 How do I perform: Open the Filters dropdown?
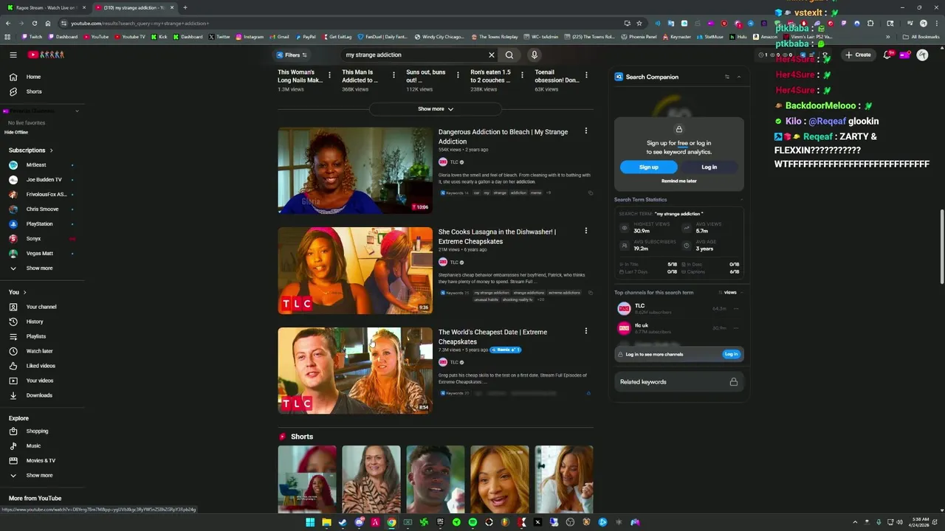tap(292, 55)
